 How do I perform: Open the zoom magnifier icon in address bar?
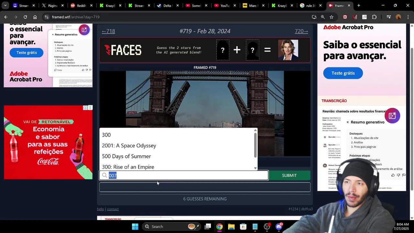[323, 17]
